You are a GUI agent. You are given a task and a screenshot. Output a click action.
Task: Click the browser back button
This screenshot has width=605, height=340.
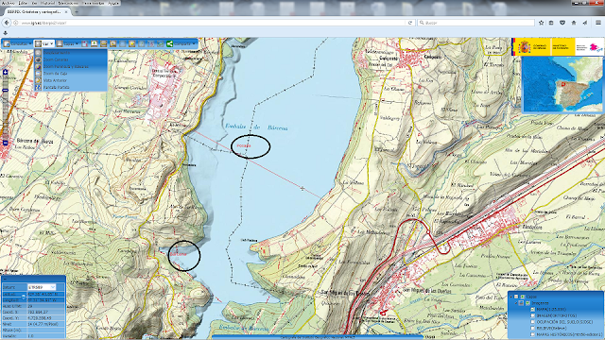point(7,23)
